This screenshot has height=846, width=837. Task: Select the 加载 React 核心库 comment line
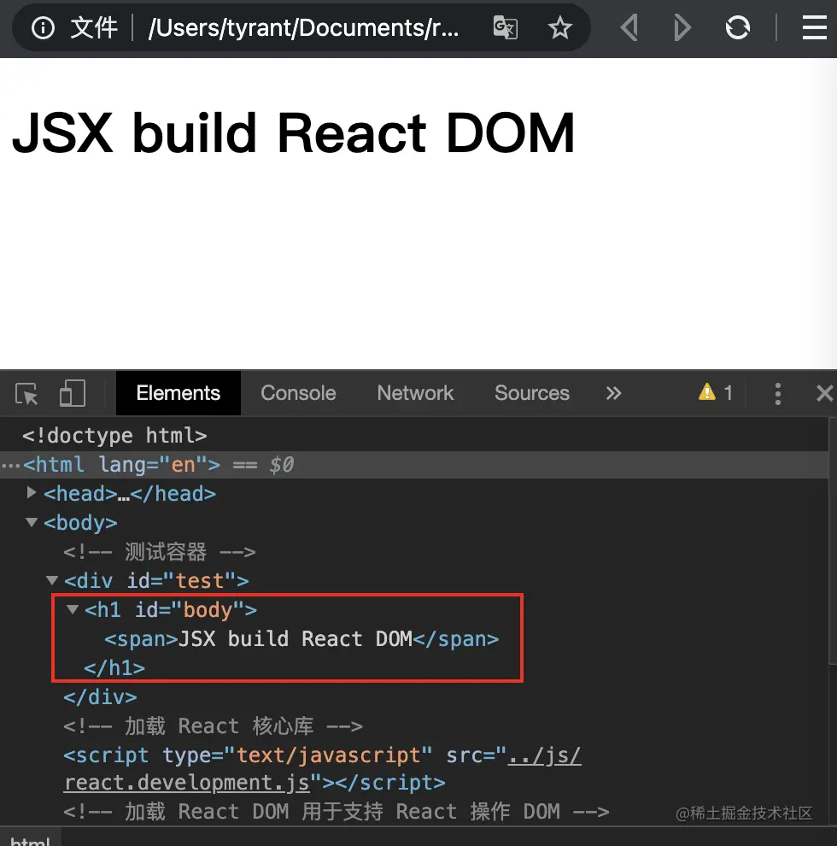(213, 726)
